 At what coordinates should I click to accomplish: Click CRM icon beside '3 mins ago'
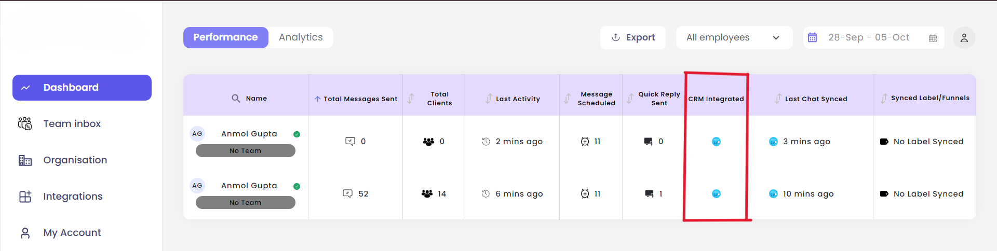773,142
